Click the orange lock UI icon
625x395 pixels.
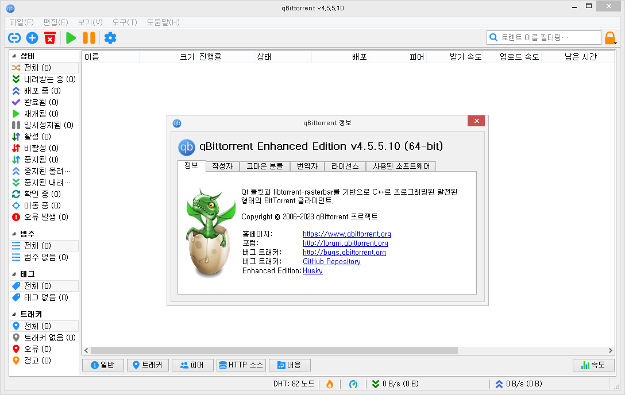[610, 38]
